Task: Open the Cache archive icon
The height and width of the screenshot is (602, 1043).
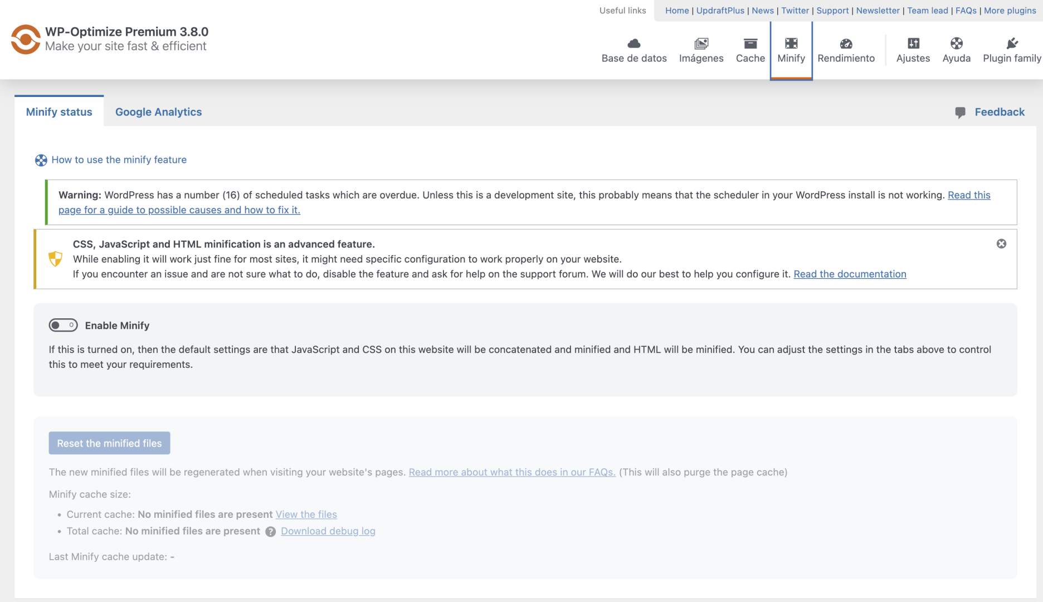Action: point(750,43)
